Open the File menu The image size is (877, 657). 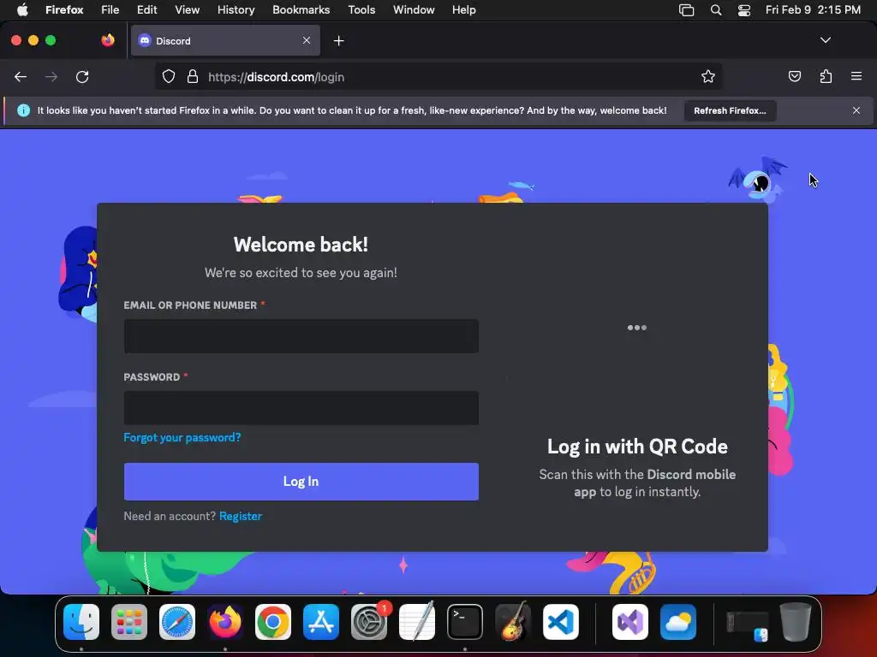[x=110, y=9]
